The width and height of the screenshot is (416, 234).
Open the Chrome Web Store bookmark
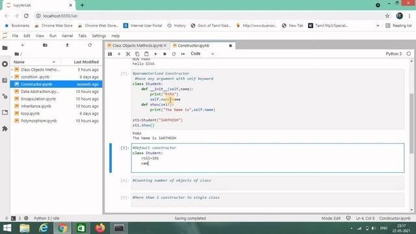53,25
